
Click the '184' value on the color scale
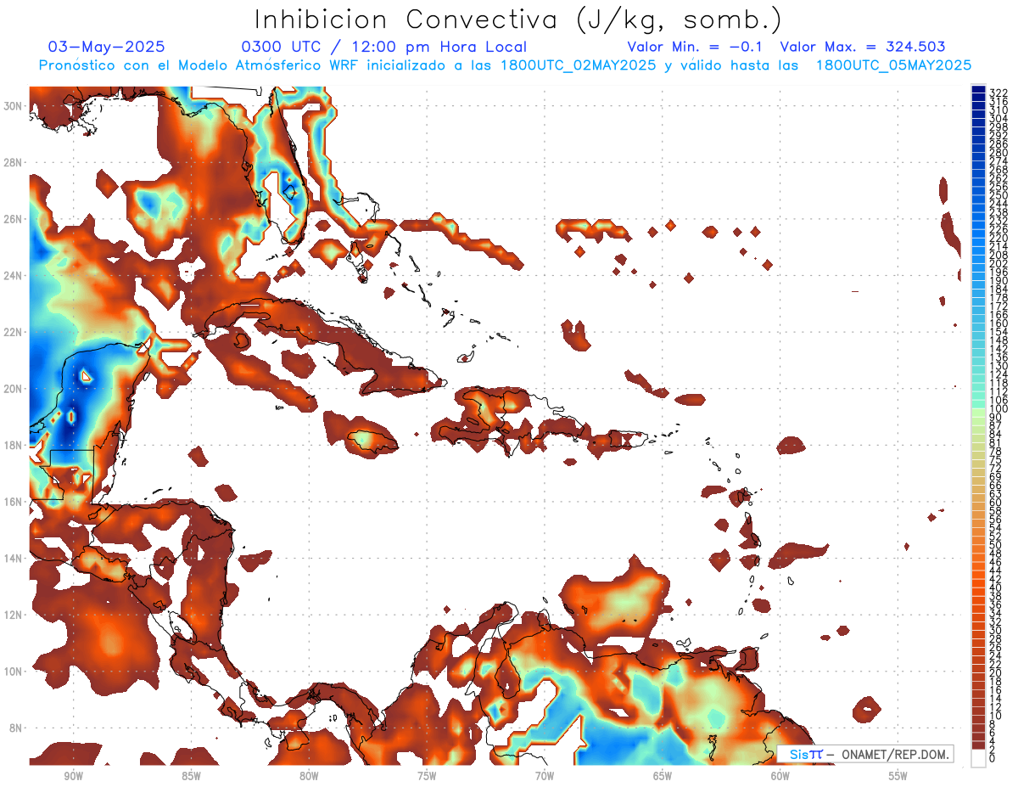(x=998, y=289)
